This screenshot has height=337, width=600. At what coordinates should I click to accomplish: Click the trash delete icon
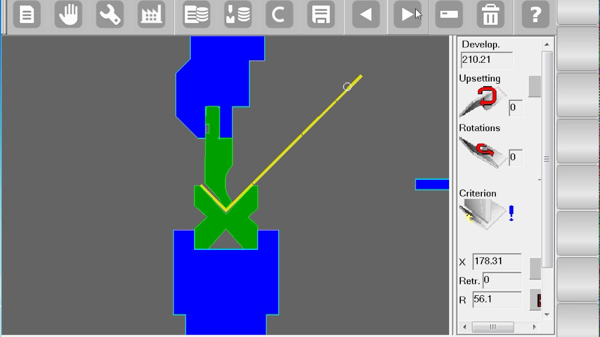490,15
